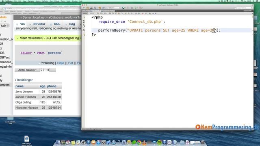
Task: Open the Søg tab in phpMyAdmin
Action: coord(71,24)
